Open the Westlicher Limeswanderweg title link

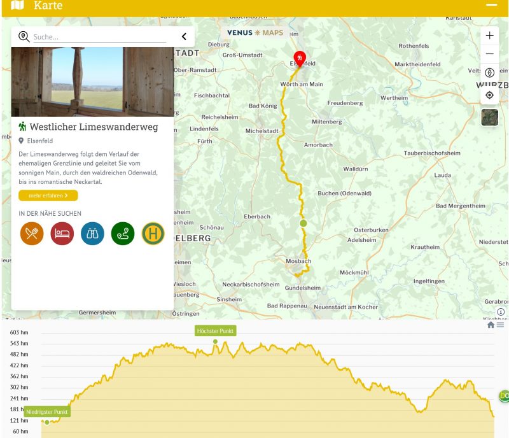pos(94,127)
